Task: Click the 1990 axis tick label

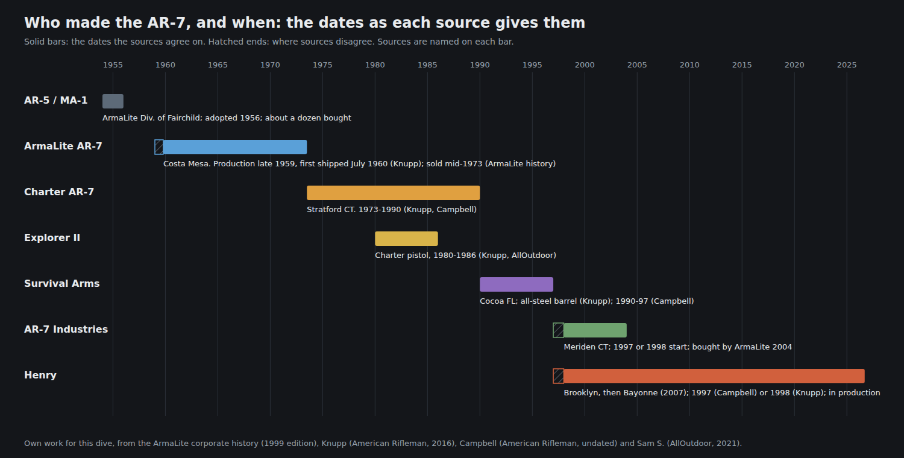Action: click(480, 65)
